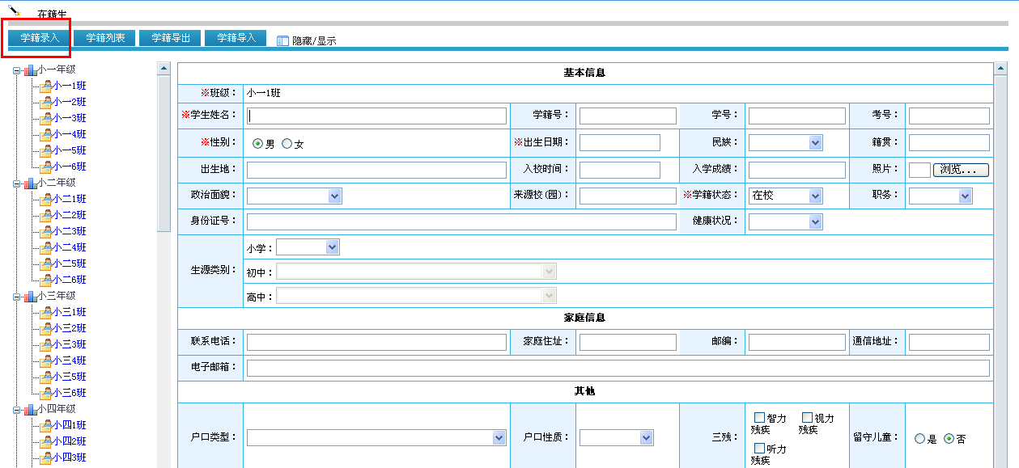Switch to the 学籍导出 tab
The image size is (1019, 468).
coord(169,37)
